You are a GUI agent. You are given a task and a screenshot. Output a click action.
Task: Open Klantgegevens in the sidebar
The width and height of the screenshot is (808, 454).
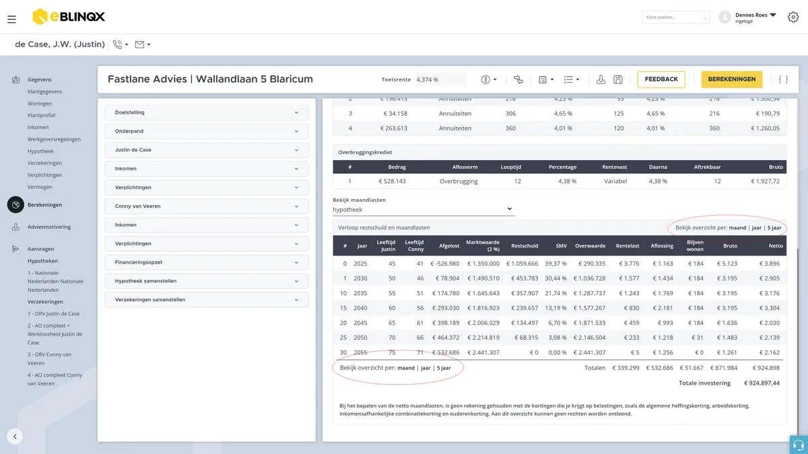click(45, 91)
